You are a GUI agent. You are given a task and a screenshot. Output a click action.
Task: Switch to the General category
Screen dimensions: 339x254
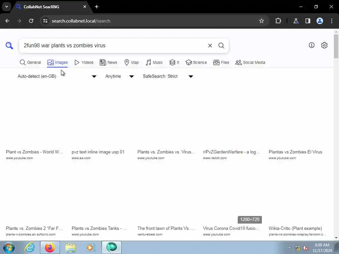pos(30,63)
